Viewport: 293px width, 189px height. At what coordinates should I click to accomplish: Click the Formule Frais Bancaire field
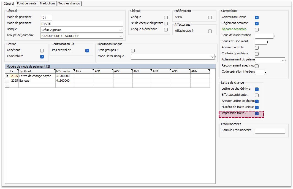coord(270,131)
